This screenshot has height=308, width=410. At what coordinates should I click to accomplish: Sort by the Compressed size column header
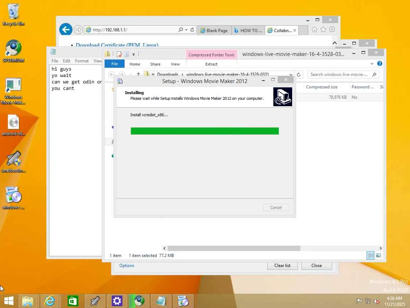click(322, 87)
